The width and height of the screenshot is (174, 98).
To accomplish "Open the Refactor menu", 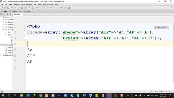I will pyautogui.click(x=29, y=4).
